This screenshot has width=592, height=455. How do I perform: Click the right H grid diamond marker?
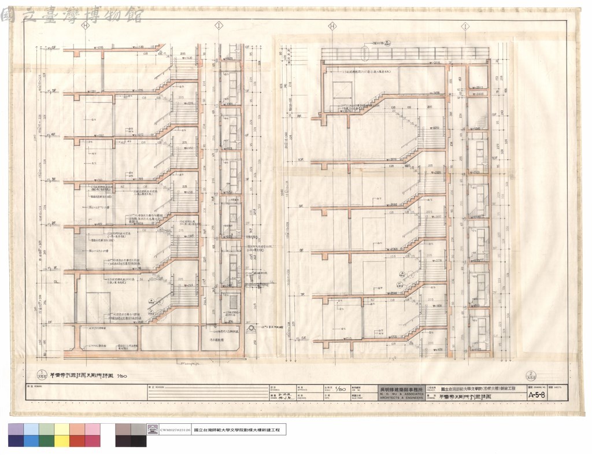point(332,25)
